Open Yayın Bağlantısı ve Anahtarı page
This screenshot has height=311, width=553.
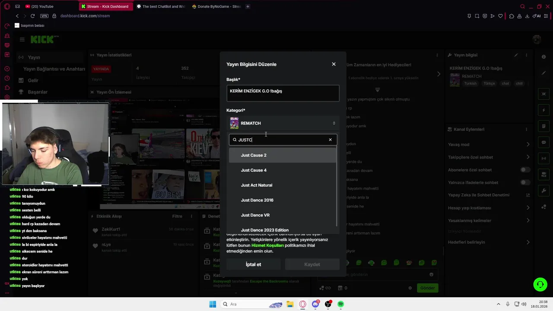pyautogui.click(x=54, y=69)
